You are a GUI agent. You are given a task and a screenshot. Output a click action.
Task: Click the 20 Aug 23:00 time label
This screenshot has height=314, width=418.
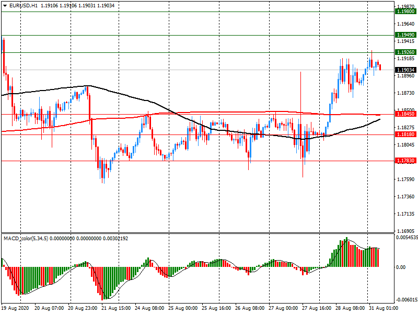84,309
